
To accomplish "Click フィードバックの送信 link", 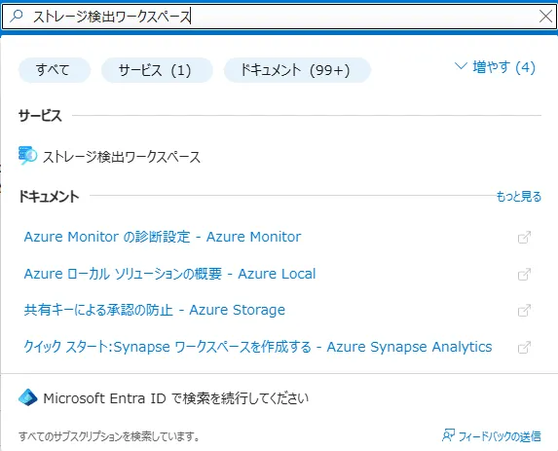I will [x=500, y=436].
